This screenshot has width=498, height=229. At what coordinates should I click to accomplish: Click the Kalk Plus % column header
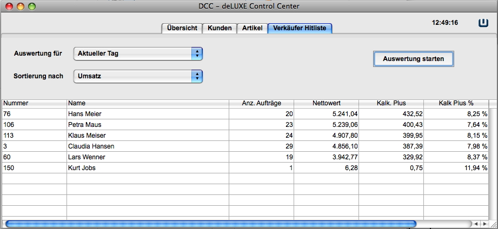pyautogui.click(x=456, y=103)
